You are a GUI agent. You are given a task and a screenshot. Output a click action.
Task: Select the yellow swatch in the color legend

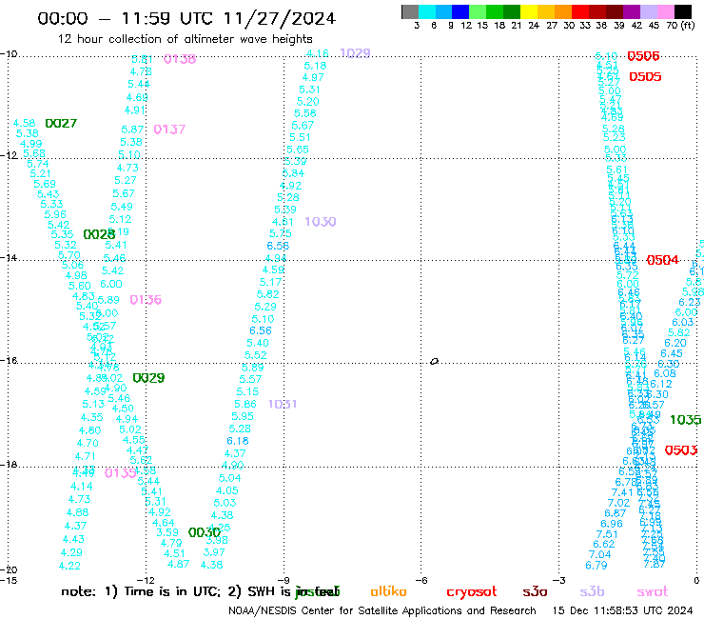(529, 11)
